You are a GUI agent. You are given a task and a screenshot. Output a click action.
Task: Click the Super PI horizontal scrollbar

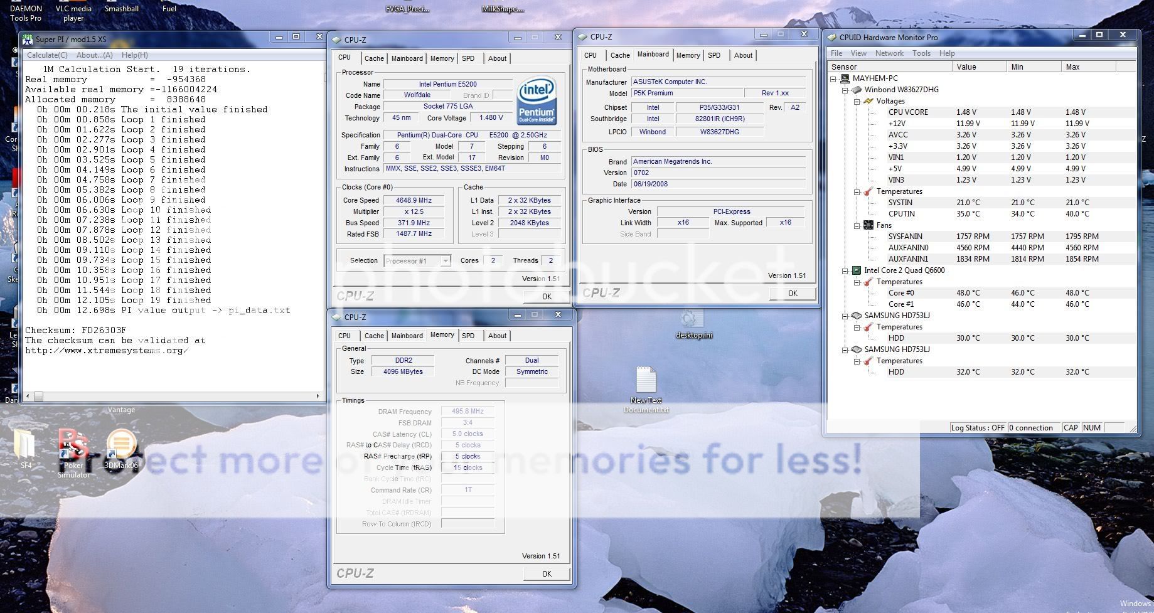[173, 396]
